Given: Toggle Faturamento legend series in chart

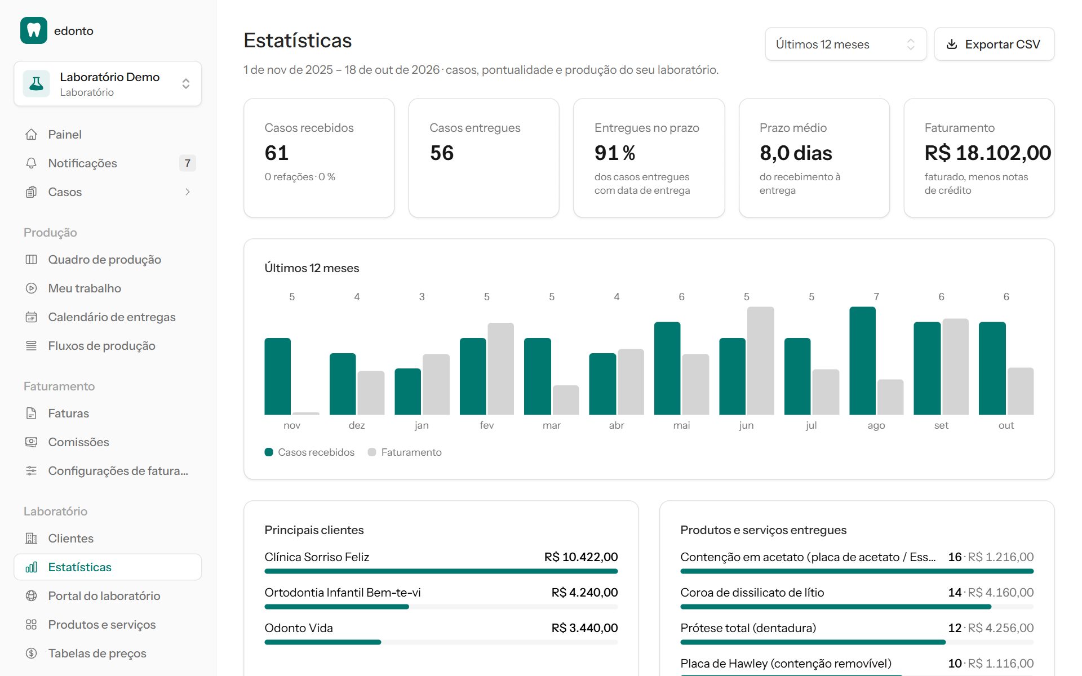Looking at the screenshot, I should pos(405,452).
